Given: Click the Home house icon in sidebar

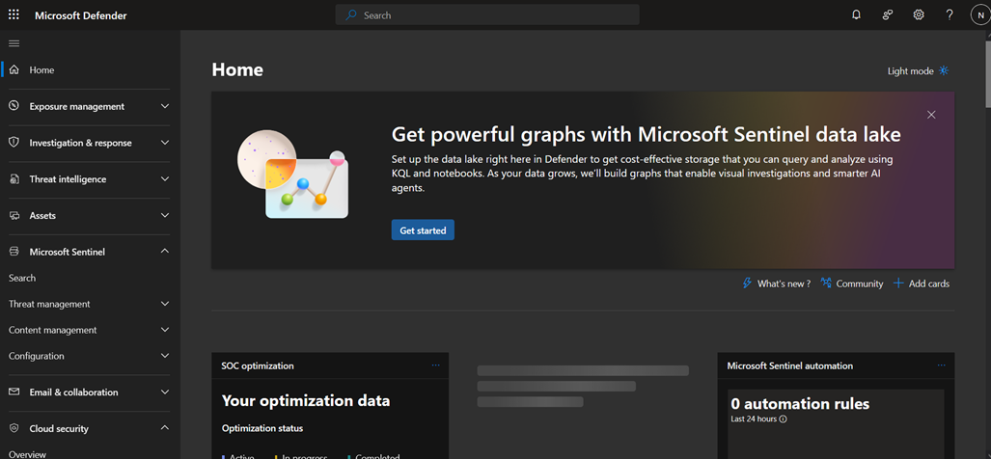Looking at the screenshot, I should [x=14, y=70].
